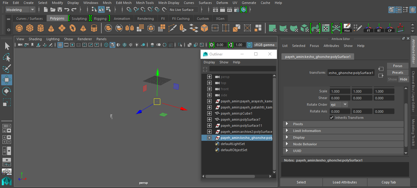Create a polygon cube using the shelf icon
The width and height of the screenshot is (417, 188).
pyautogui.click(x=30, y=28)
